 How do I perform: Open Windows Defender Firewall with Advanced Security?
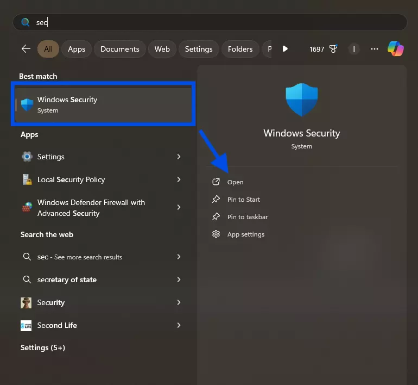point(101,207)
